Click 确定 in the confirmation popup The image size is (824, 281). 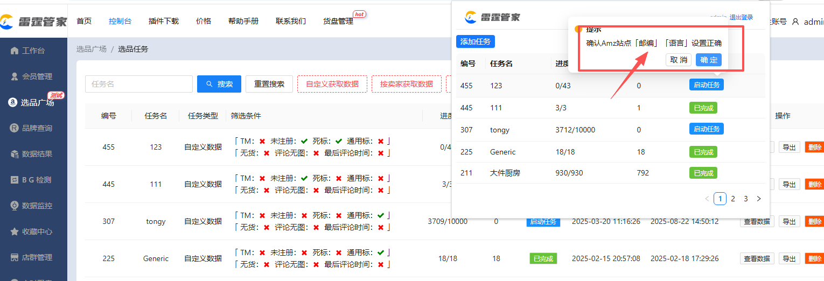[708, 60]
